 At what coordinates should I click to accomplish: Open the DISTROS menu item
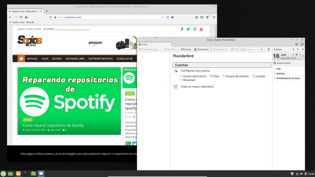tap(57, 59)
